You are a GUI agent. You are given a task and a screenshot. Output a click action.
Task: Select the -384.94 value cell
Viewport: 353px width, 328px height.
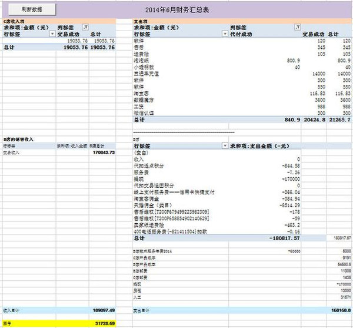pyautogui.click(x=291, y=198)
